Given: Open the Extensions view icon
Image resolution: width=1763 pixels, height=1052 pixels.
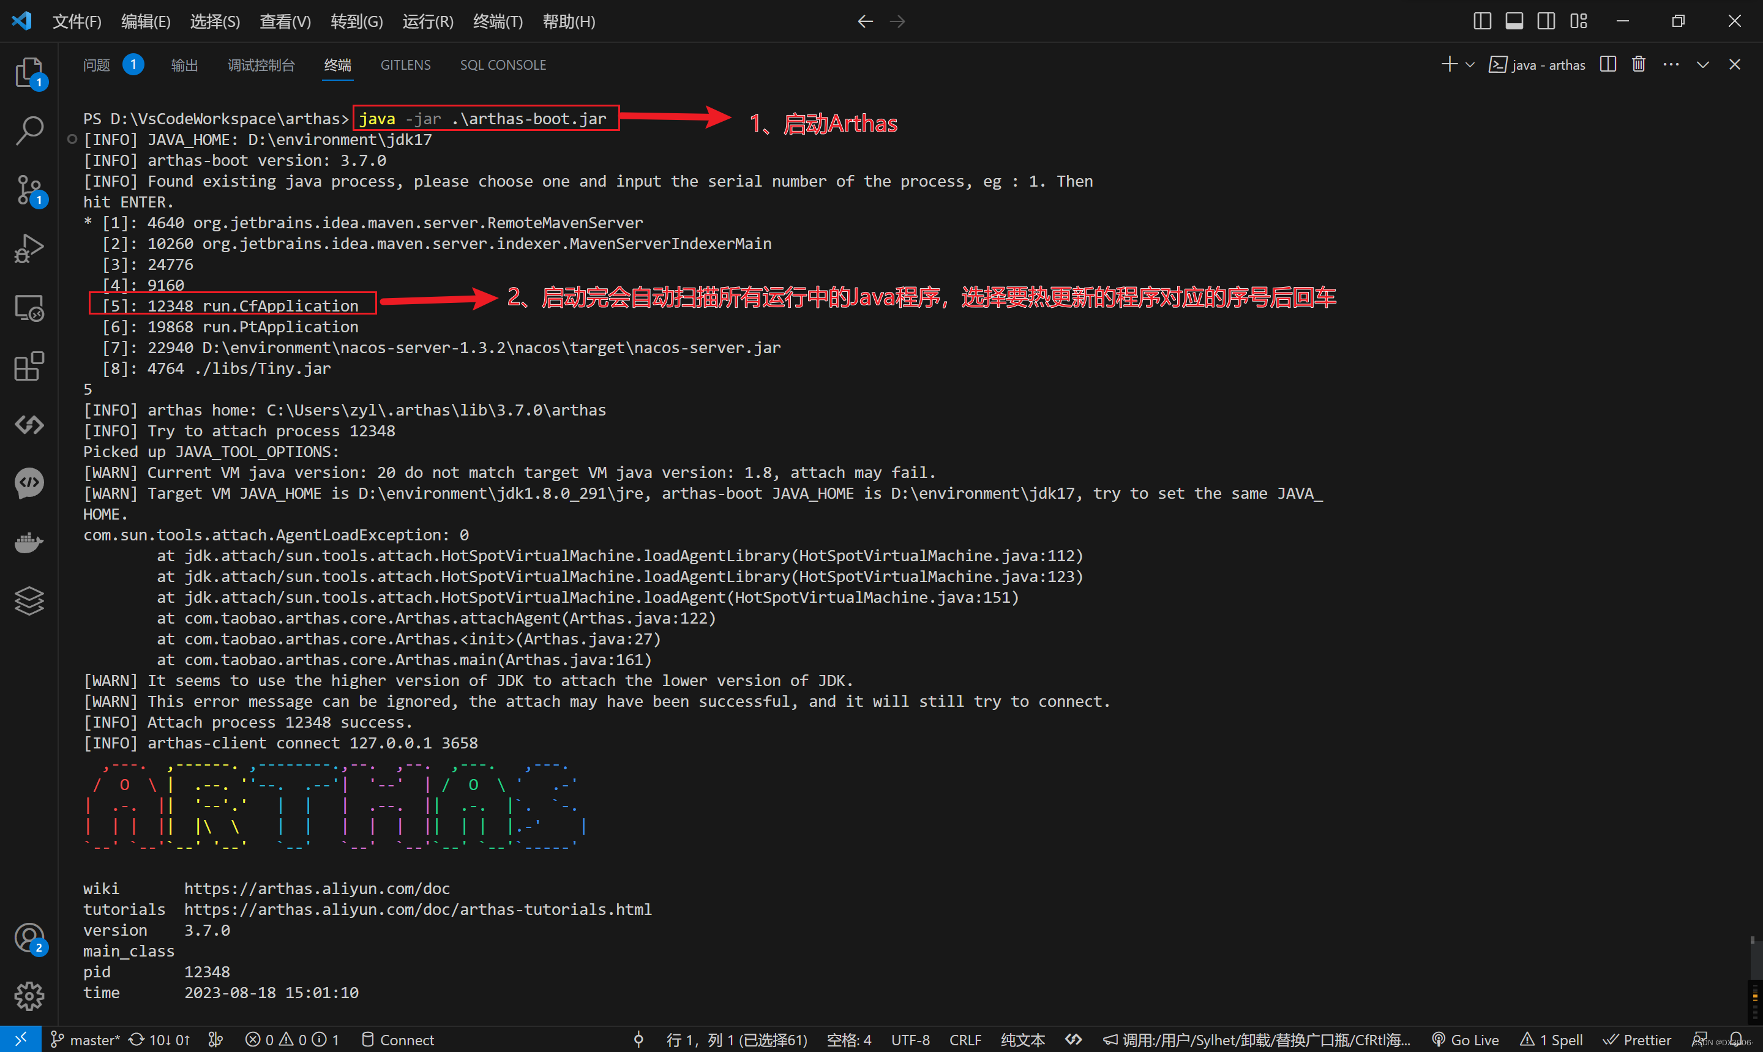Looking at the screenshot, I should 29,366.
